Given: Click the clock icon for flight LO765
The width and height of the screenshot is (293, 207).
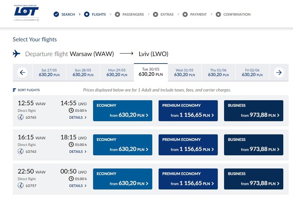Looking at the screenshot, I should pyautogui.click(x=71, y=110).
